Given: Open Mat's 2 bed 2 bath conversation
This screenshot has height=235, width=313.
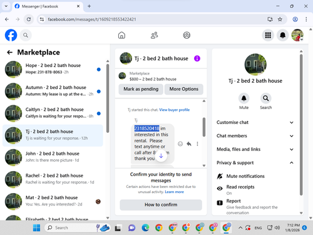Looking at the screenshot, I should 53,201.
